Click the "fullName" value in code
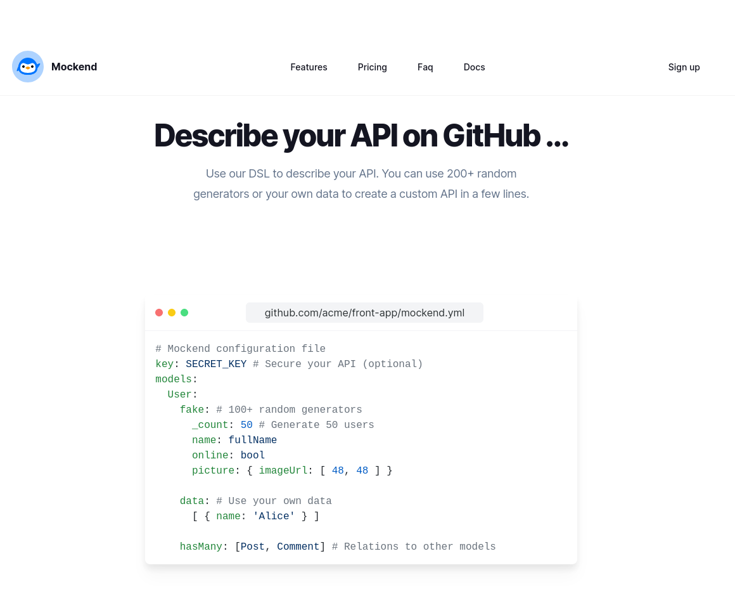The height and width of the screenshot is (615, 735). [x=253, y=440]
